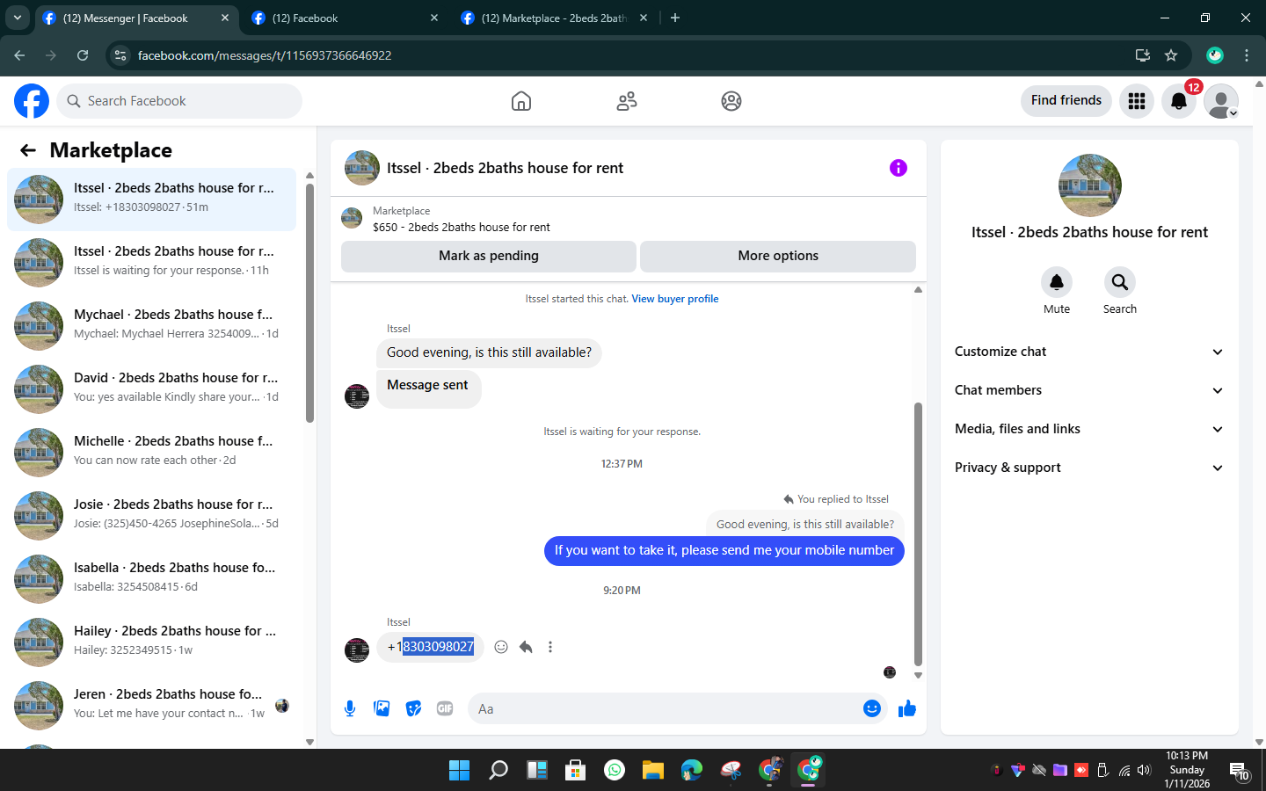
Task: Expand the Privacy & support section
Action: click(x=1089, y=468)
